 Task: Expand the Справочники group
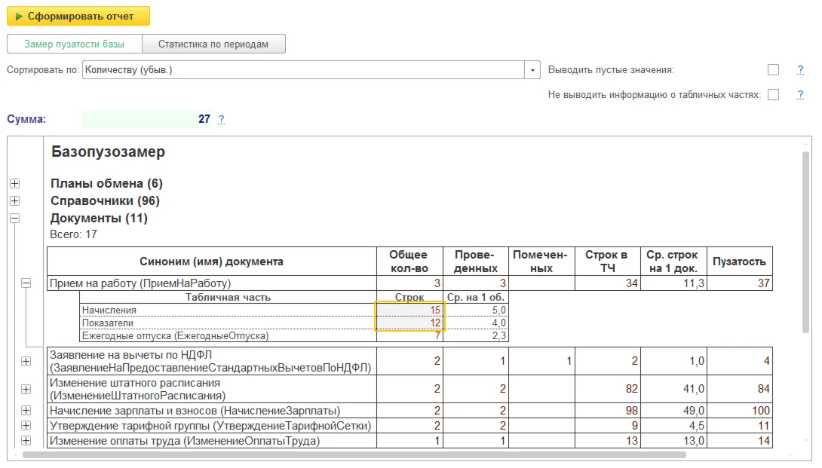coord(14,200)
